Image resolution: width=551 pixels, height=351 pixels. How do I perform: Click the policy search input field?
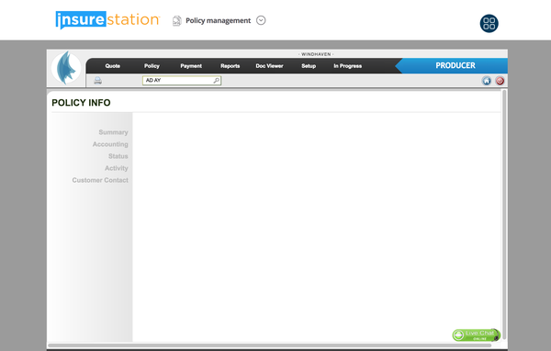[182, 81]
